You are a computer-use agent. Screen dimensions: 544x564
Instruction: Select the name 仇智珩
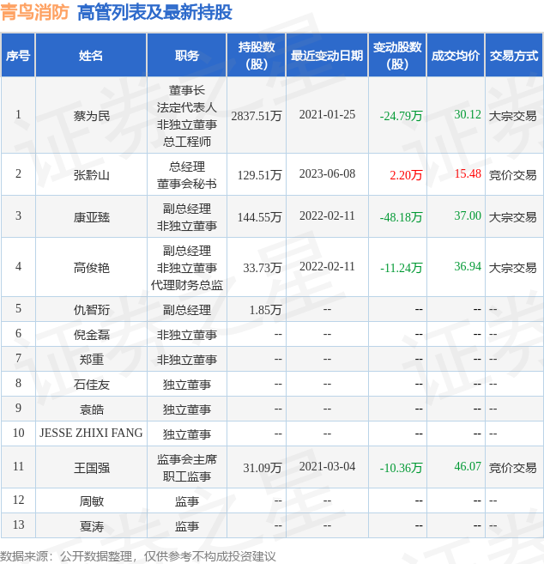(91, 310)
